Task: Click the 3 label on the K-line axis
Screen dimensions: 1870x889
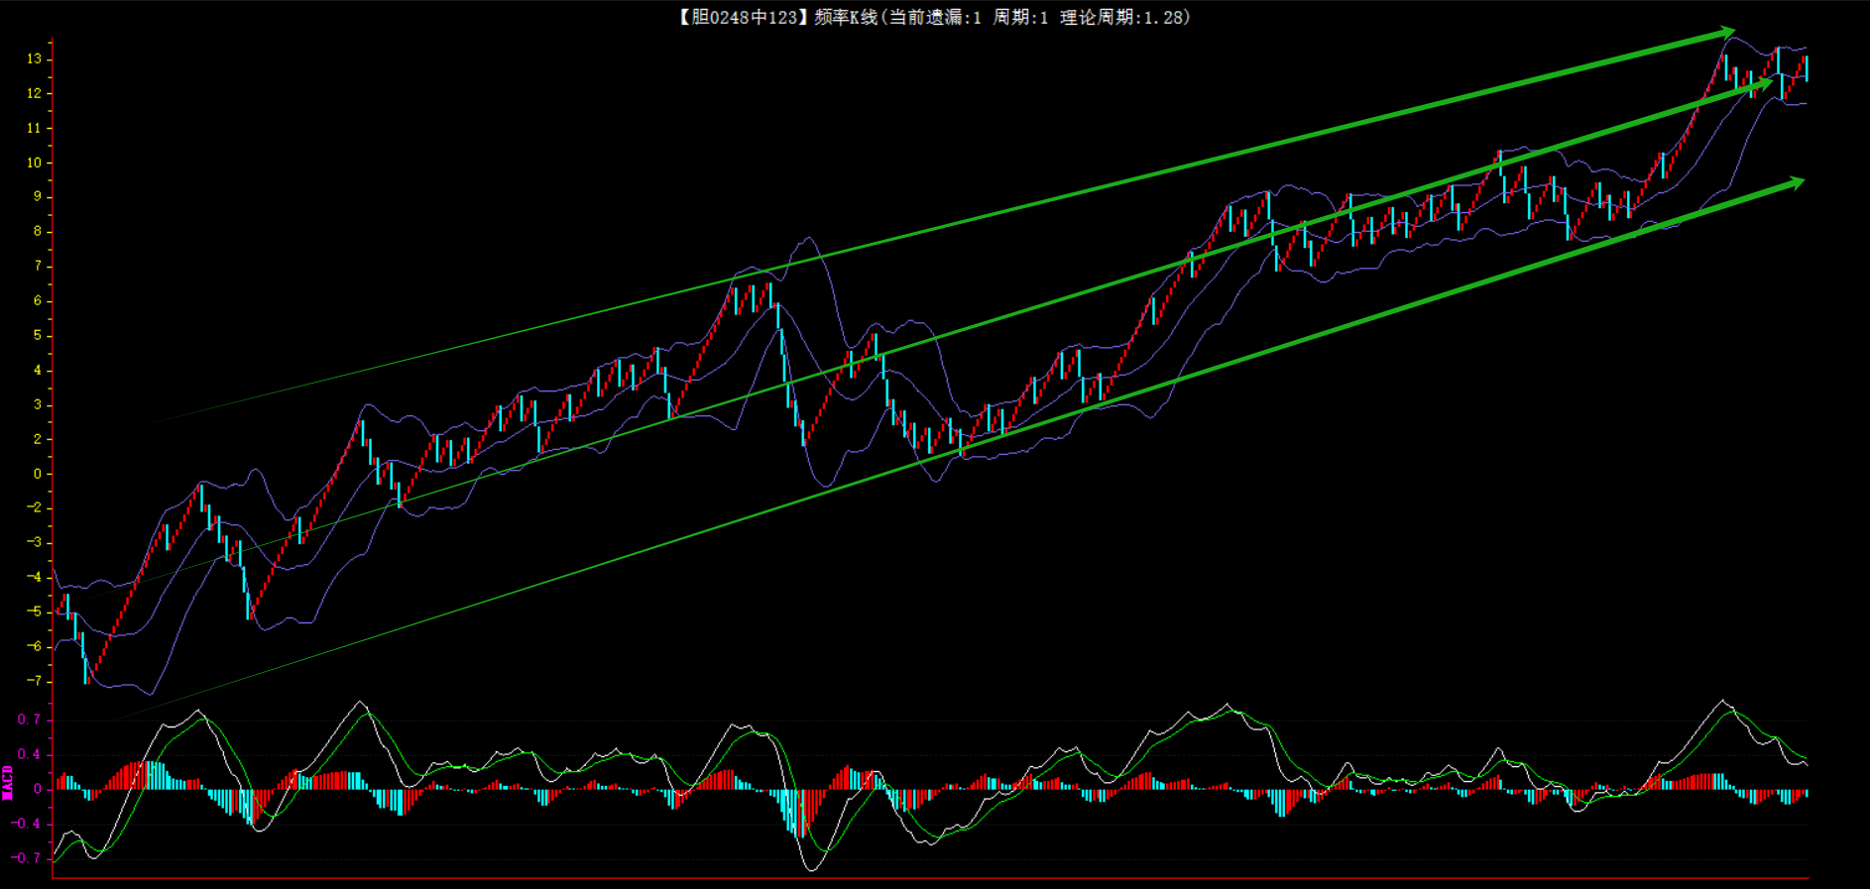Action: pyautogui.click(x=38, y=404)
